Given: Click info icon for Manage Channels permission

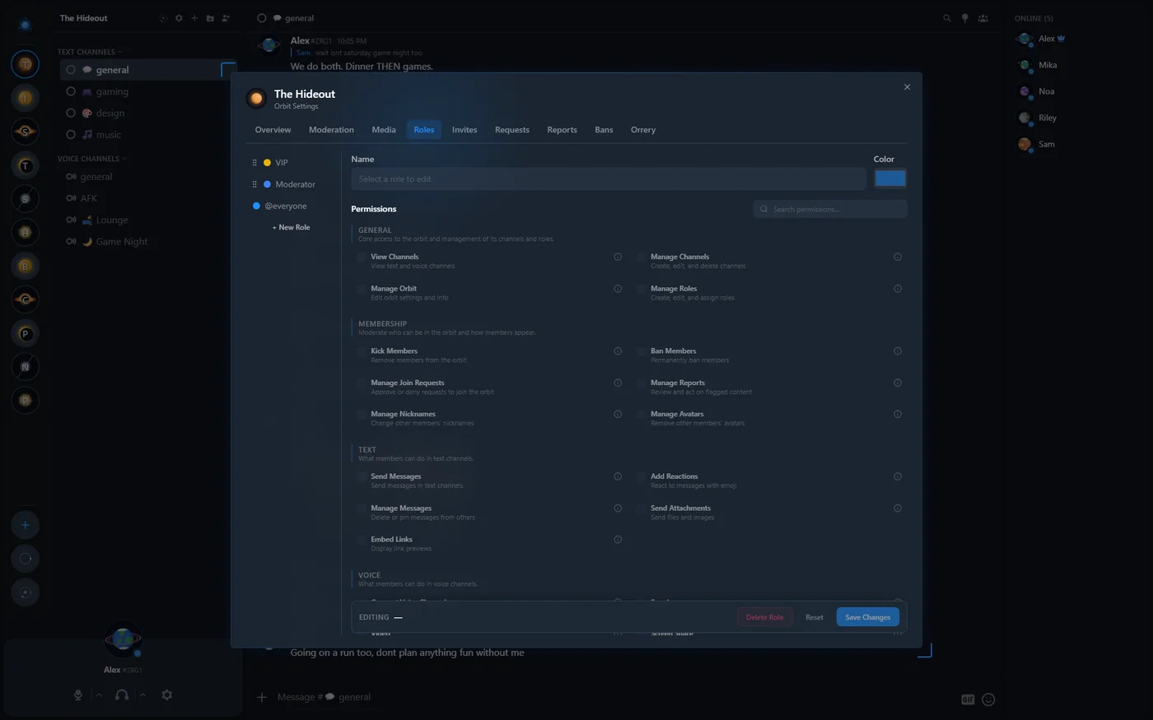Looking at the screenshot, I should coord(898,257).
